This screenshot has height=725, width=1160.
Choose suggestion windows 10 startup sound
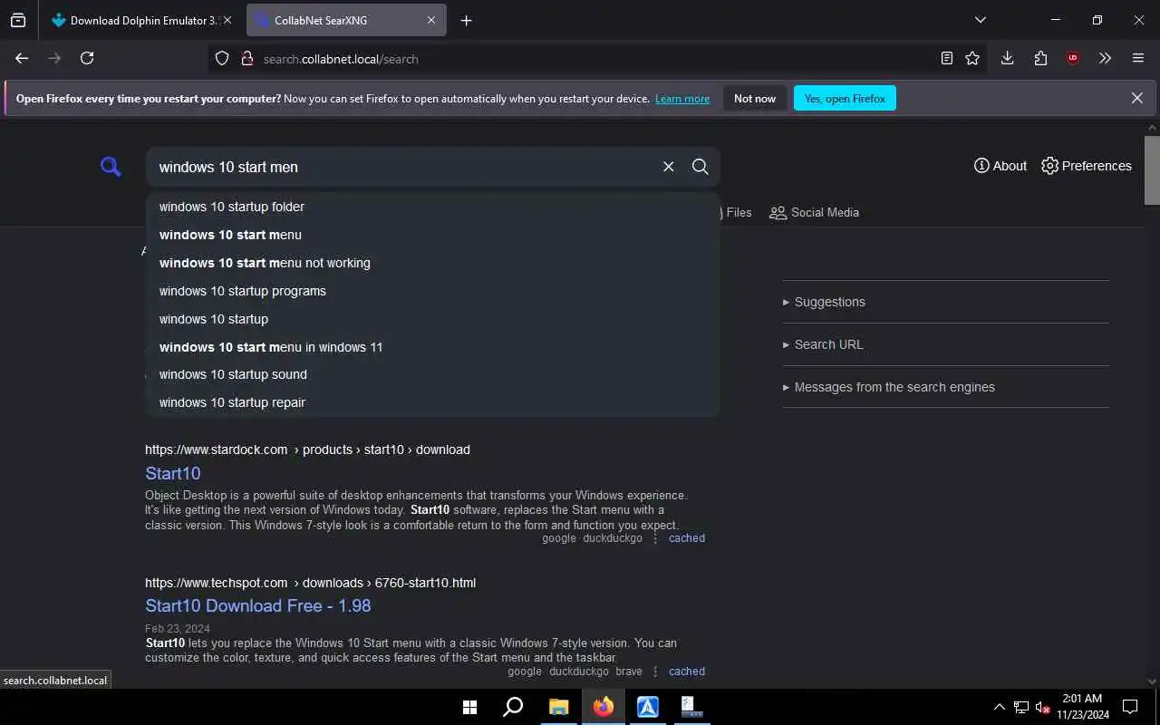pyautogui.click(x=432, y=374)
